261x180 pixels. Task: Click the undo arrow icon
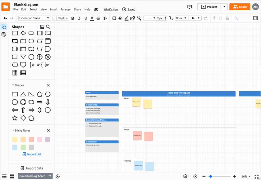6,18
